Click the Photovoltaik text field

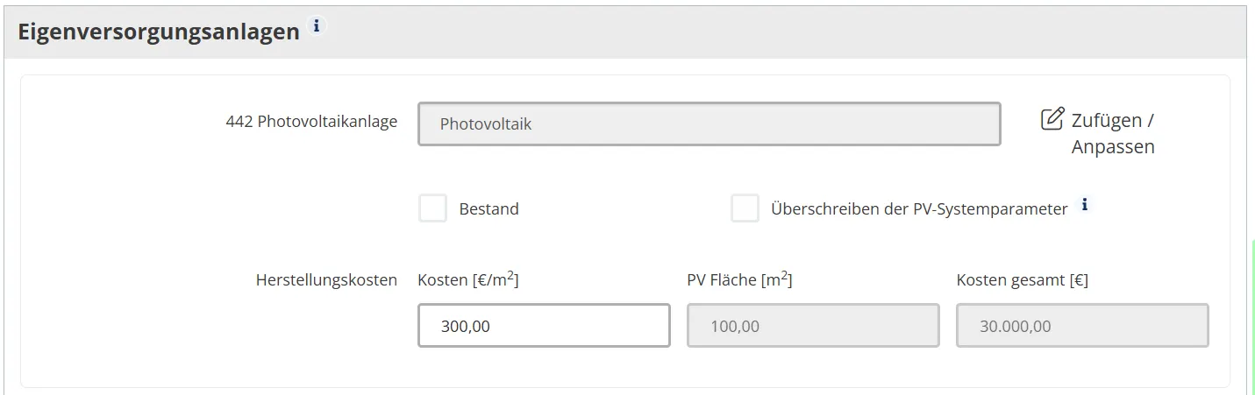pyautogui.click(x=709, y=124)
